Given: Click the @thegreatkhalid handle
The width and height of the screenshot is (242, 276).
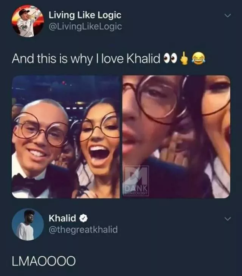Looking at the screenshot, I should (83, 229).
